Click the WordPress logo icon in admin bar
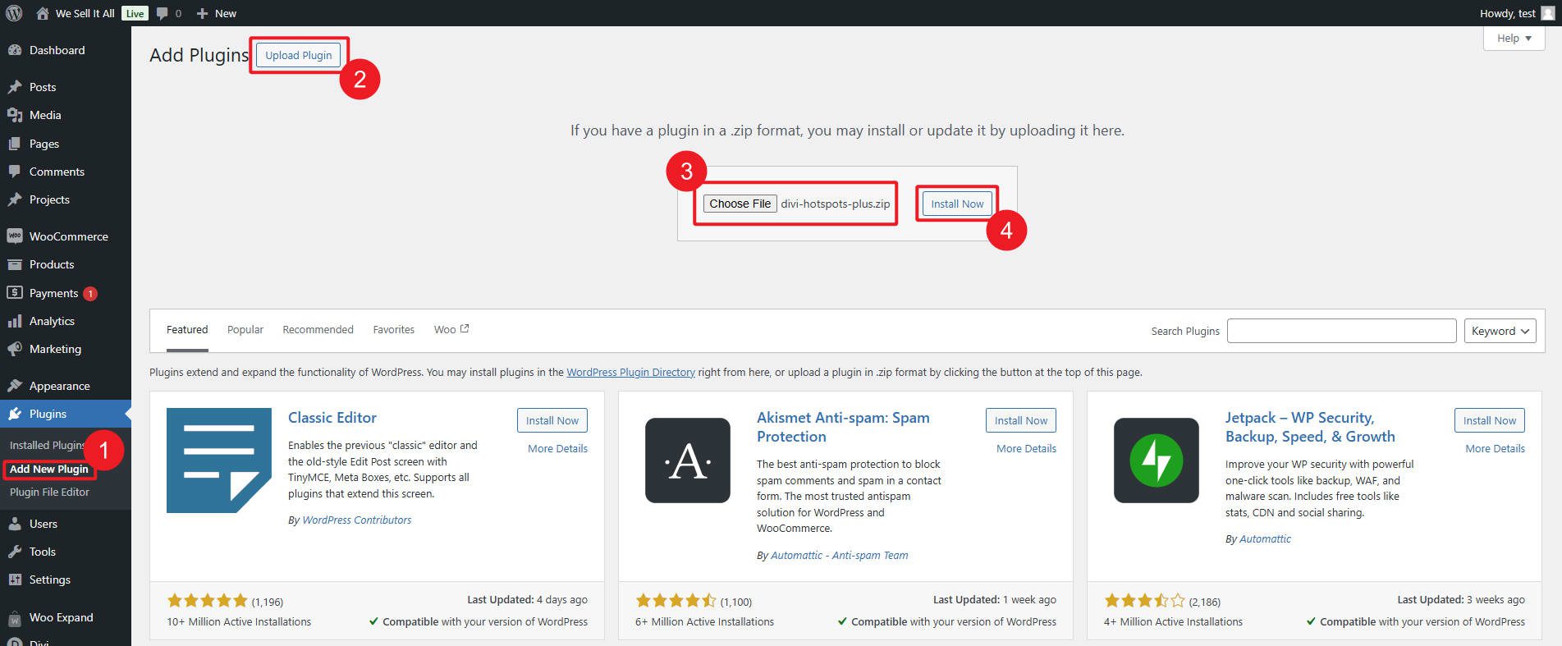The width and height of the screenshot is (1562, 646). point(14,13)
